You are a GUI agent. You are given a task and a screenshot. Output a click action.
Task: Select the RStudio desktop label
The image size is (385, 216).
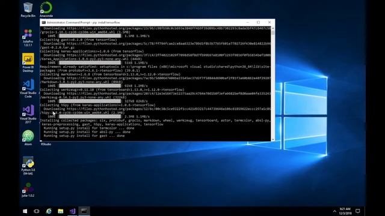click(46, 144)
